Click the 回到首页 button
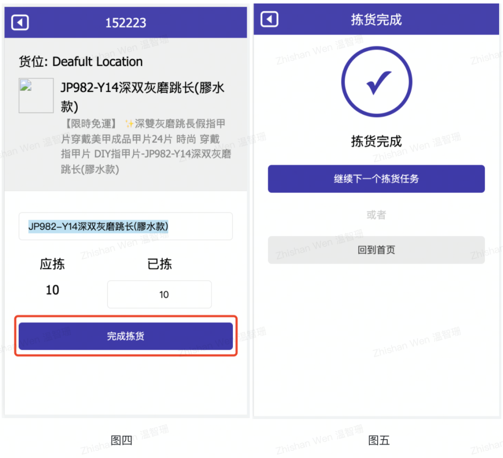503x458 pixels. [376, 250]
